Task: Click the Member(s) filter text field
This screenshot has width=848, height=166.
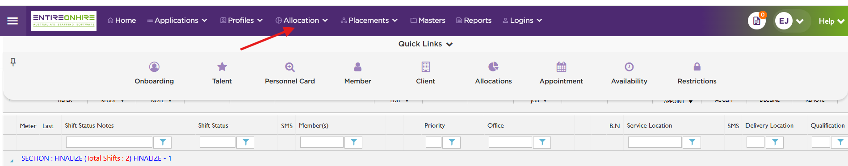Action: click(x=322, y=142)
